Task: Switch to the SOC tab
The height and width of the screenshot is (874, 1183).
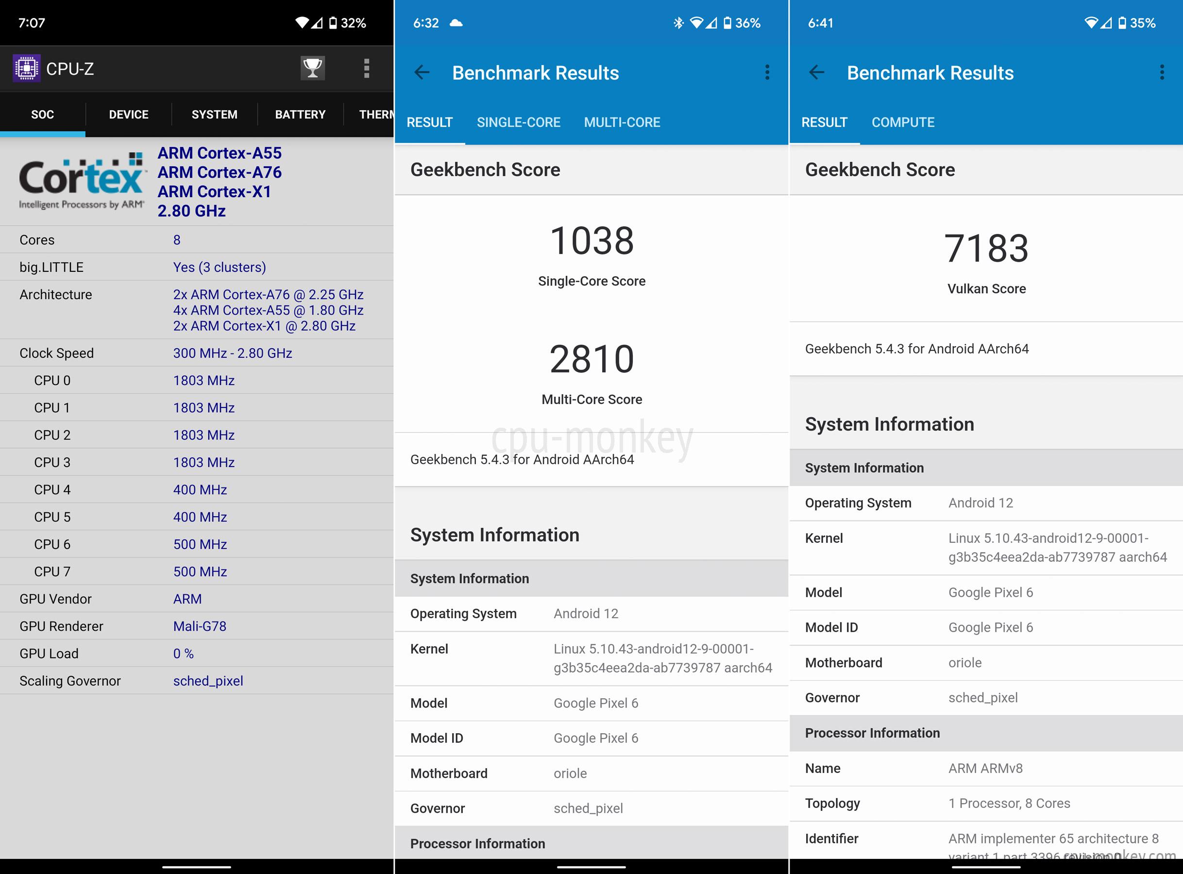Action: (42, 114)
